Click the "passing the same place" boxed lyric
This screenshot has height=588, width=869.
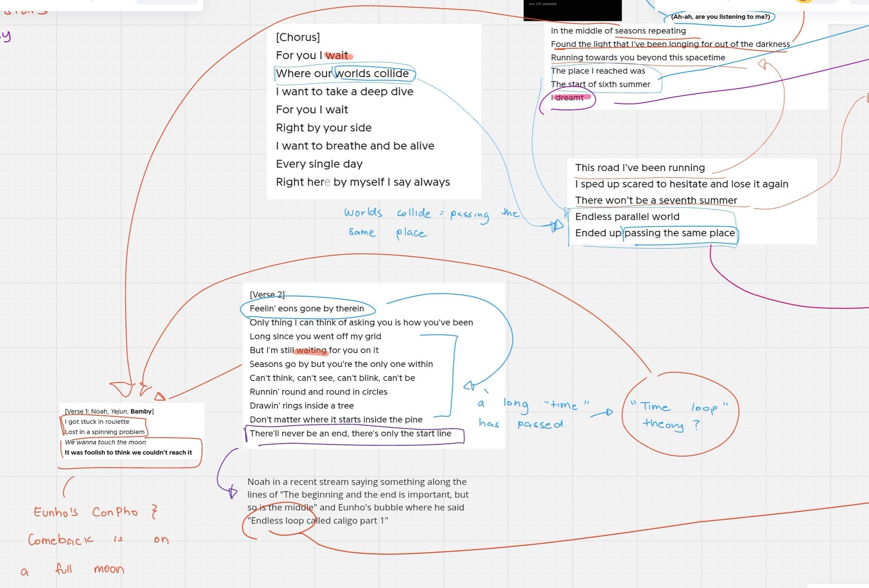click(x=679, y=233)
